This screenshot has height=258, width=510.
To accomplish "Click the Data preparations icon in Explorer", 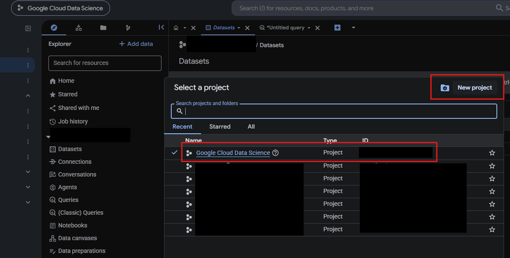I will click(x=52, y=251).
